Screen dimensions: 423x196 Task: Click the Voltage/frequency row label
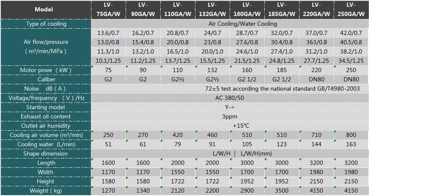46,98
